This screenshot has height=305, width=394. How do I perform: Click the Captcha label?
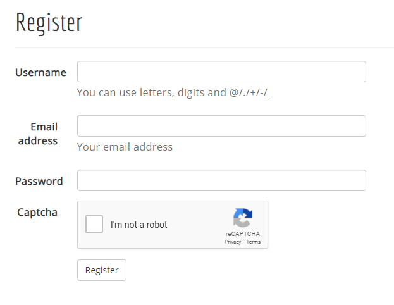37,212
